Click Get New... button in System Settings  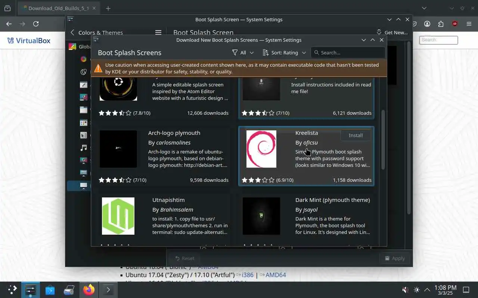coord(392,32)
